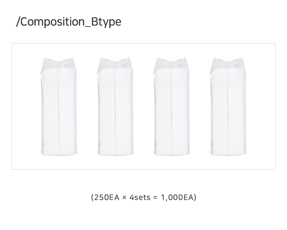This screenshot has height=230, width=287.
Task: Click the word Btype in the heading
Action: (106, 22)
